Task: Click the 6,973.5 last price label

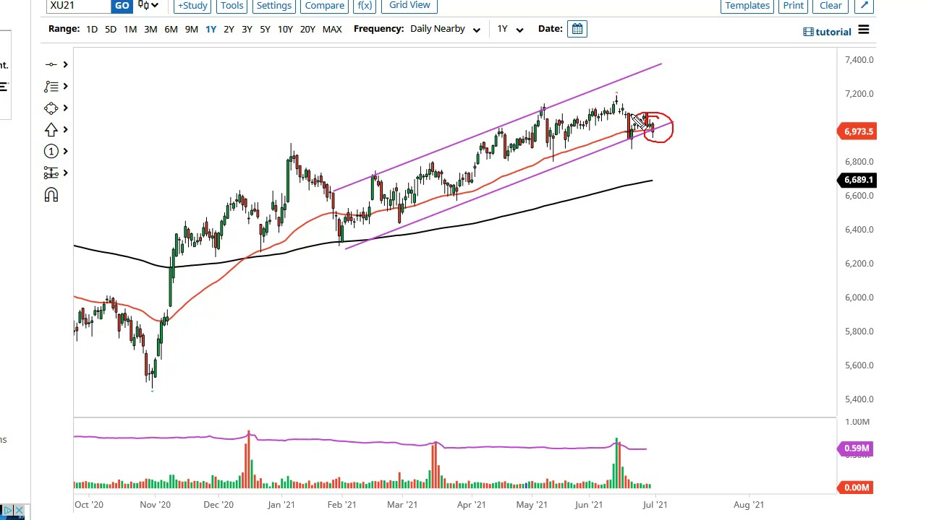Action: click(x=857, y=131)
